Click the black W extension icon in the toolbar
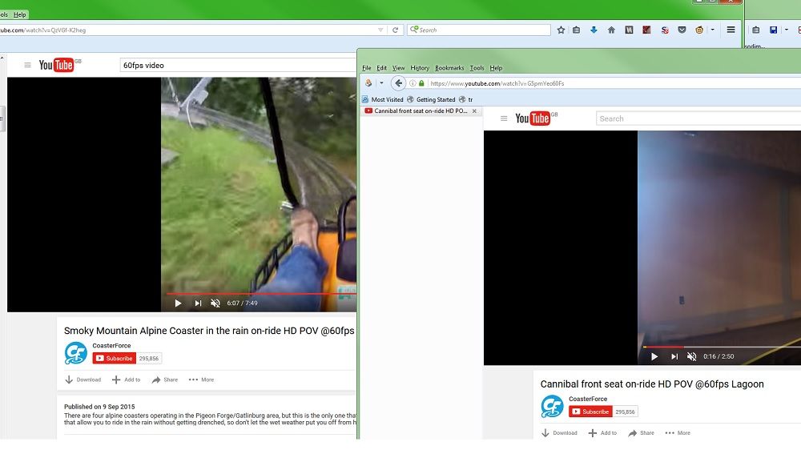 [x=629, y=30]
